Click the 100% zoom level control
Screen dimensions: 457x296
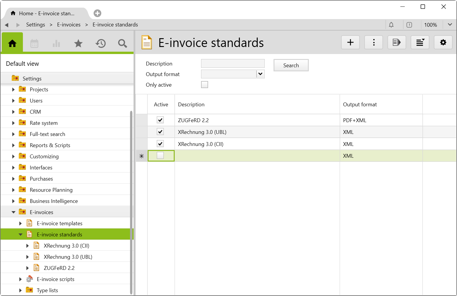[430, 25]
